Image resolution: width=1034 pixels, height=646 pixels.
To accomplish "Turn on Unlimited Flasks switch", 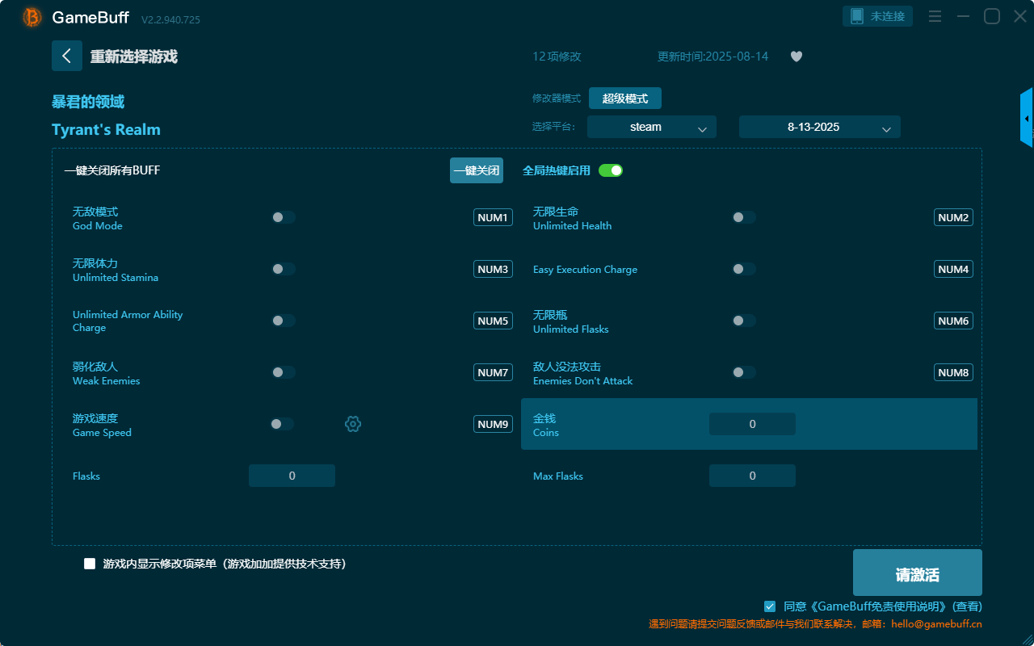I will point(744,321).
